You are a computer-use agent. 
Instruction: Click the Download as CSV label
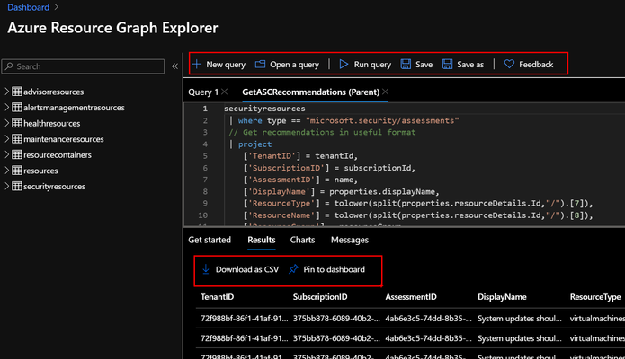click(247, 269)
